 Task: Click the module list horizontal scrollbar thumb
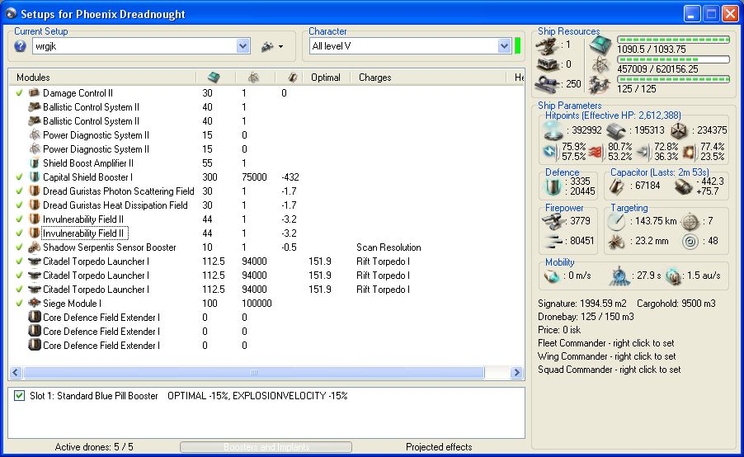point(254,373)
